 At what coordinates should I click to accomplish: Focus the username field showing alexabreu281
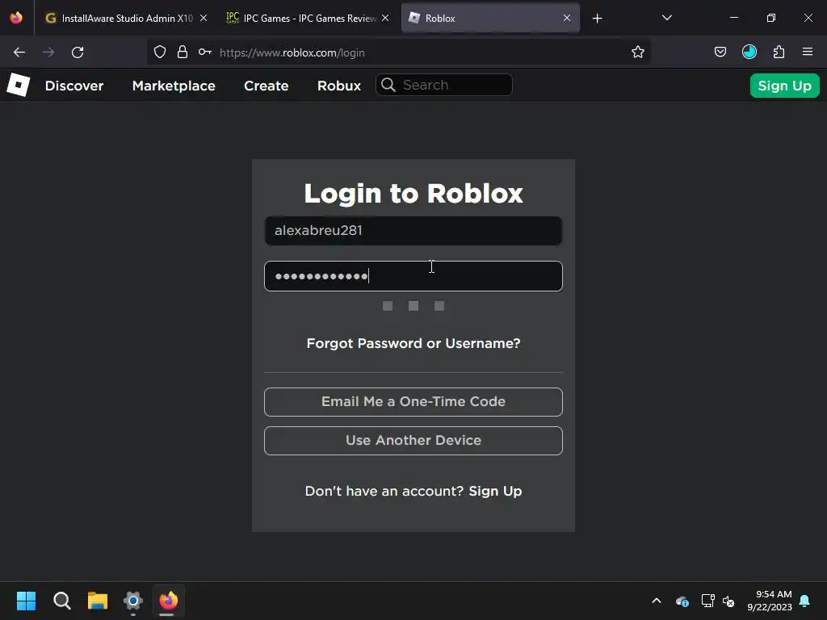click(413, 230)
